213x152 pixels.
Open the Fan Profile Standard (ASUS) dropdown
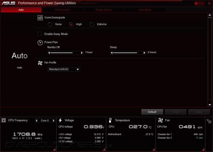(x=64, y=69)
